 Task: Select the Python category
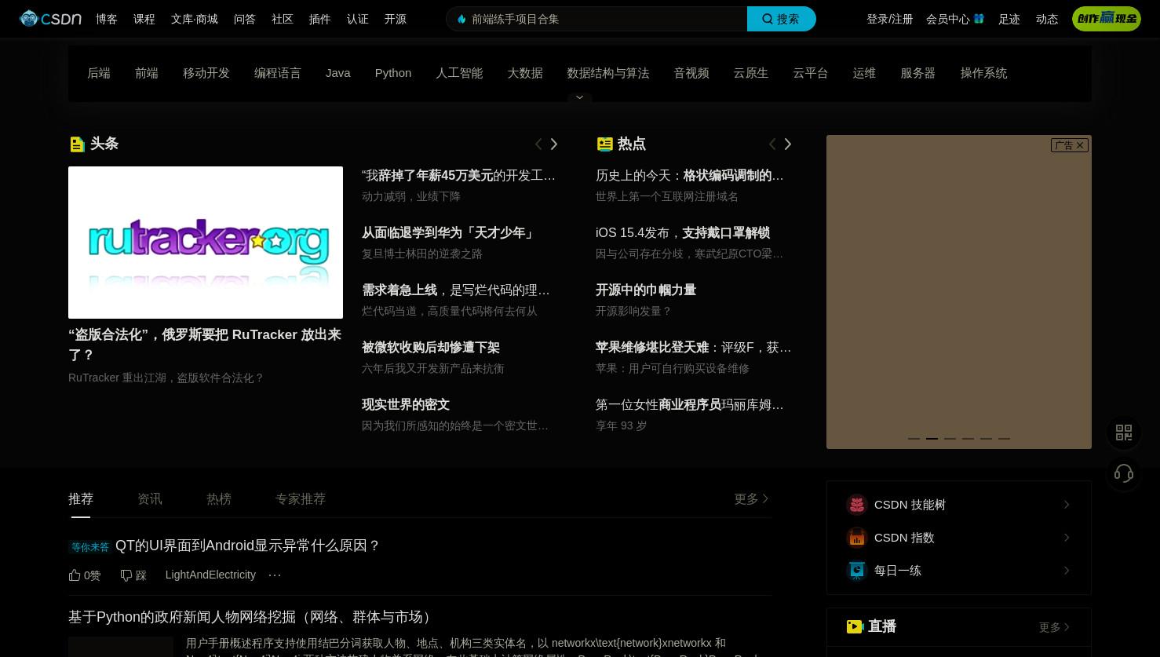click(393, 73)
